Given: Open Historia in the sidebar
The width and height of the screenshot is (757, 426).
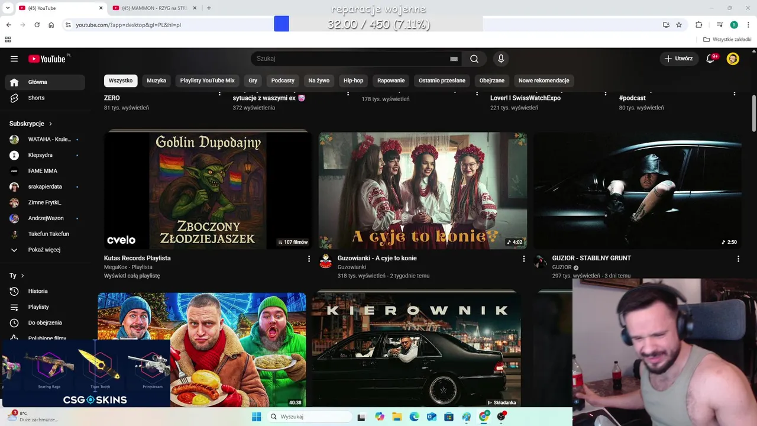Looking at the screenshot, I should pyautogui.click(x=45, y=291).
